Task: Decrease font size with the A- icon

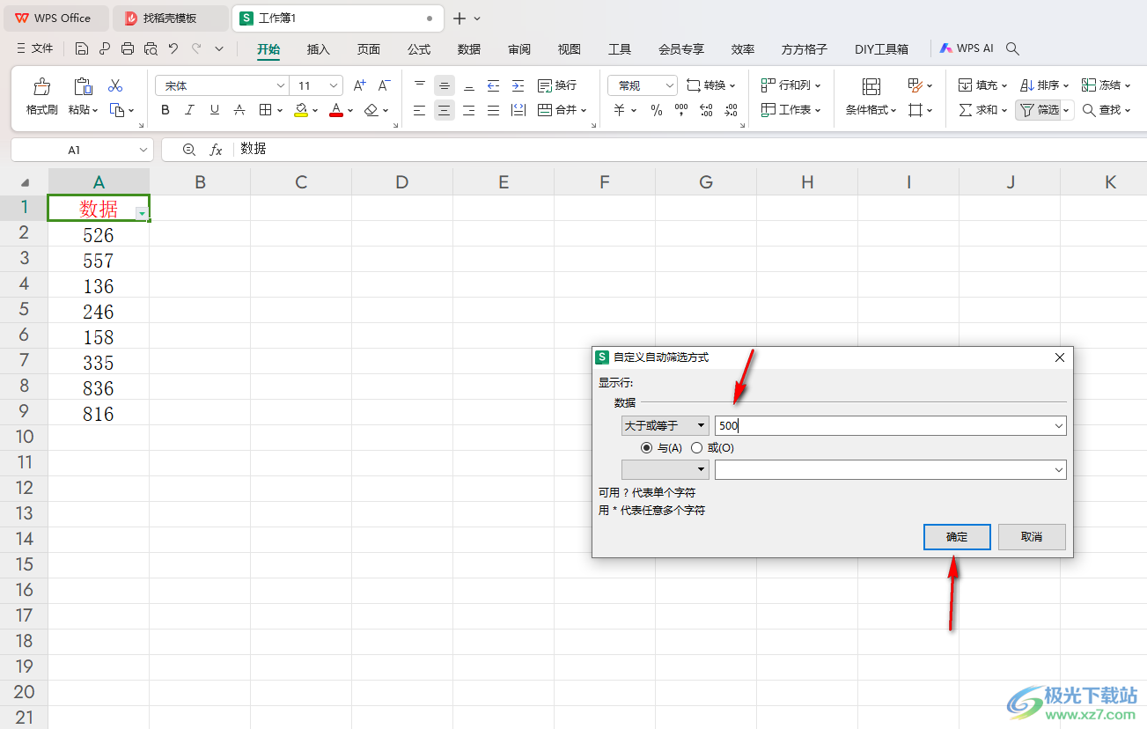Action: pyautogui.click(x=384, y=85)
